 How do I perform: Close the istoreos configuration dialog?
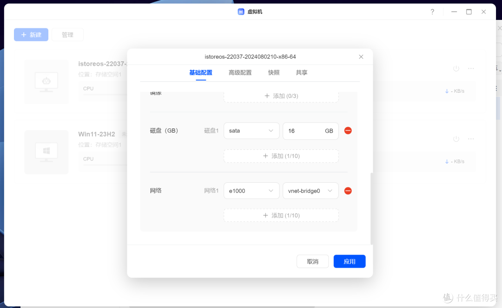(361, 57)
